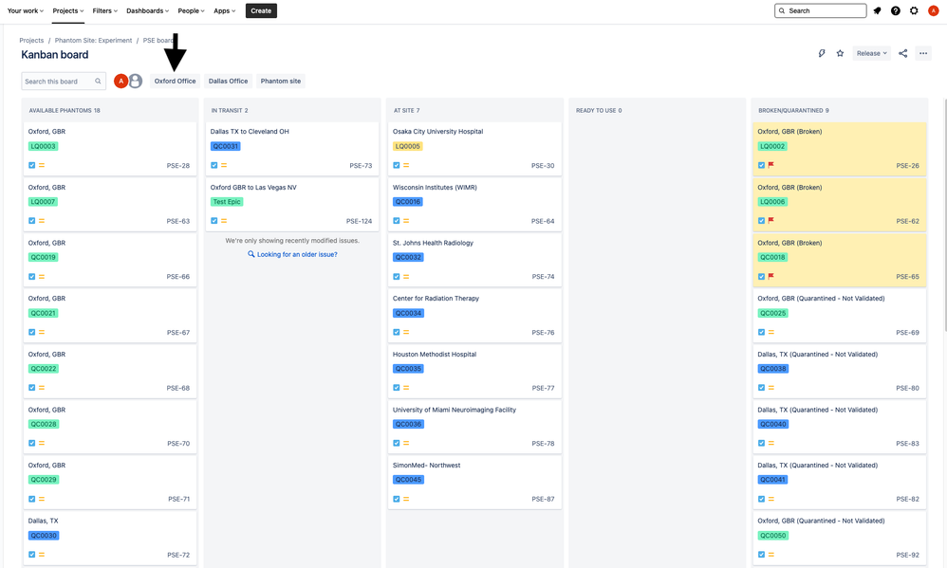Click inside the Search this board field

[59, 81]
